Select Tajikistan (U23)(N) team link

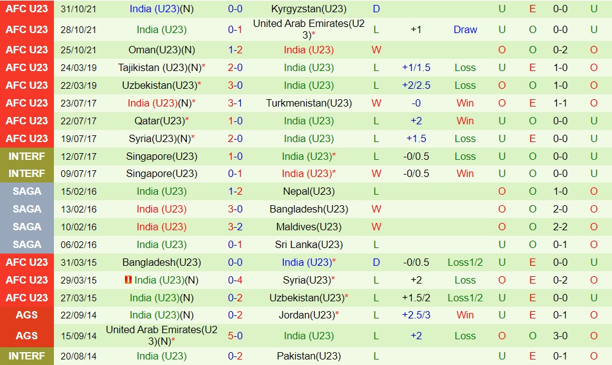(x=159, y=67)
